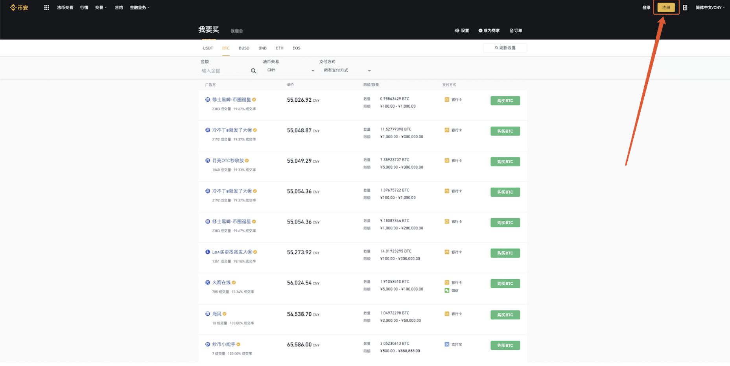Click bank card icon in 月亮OTC秒收放 row
The image size is (730, 366).
[x=447, y=161]
